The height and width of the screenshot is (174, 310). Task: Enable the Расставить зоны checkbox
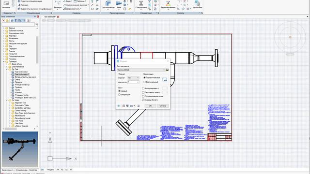click(143, 92)
